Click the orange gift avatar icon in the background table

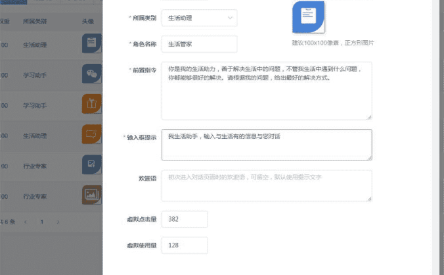(92, 104)
